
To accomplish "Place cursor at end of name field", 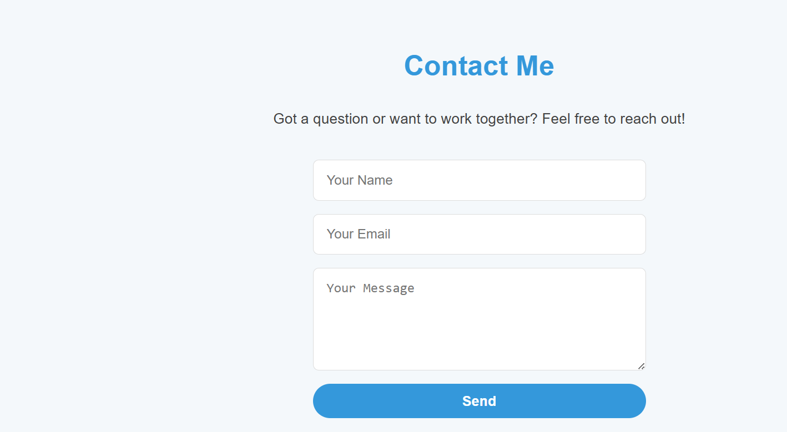I will tap(633, 180).
